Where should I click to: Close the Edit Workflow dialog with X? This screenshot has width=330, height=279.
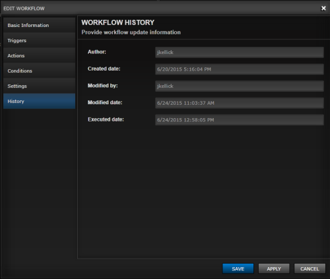point(323,9)
